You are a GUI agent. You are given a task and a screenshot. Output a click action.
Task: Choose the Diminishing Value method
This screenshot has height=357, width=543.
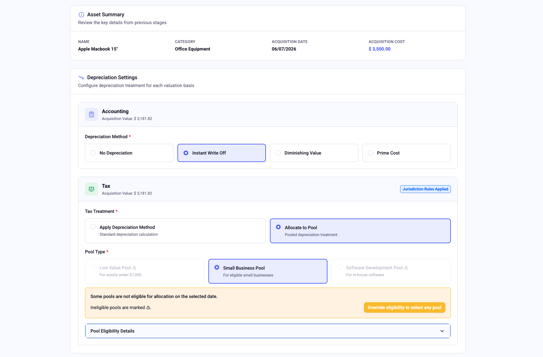[314, 153]
